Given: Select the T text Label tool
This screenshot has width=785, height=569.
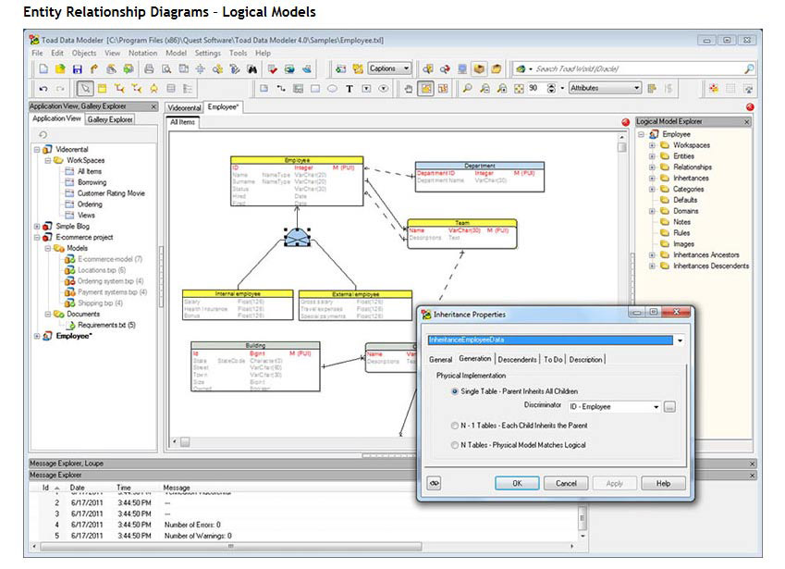Looking at the screenshot, I should click(x=350, y=89).
